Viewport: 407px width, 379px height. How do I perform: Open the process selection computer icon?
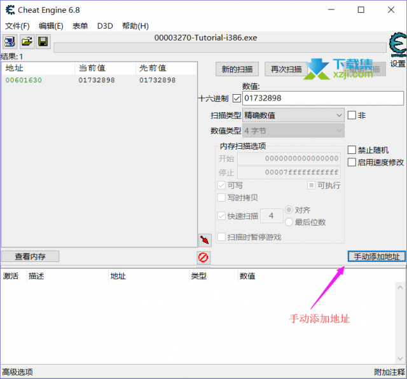10,41
